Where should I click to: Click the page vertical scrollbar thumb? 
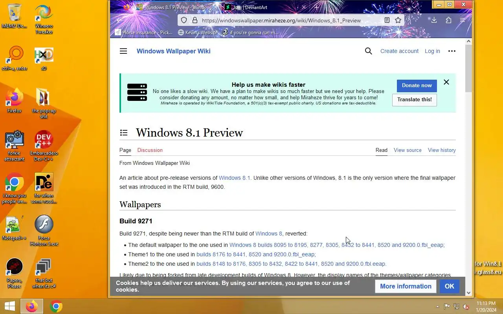(x=468, y=69)
